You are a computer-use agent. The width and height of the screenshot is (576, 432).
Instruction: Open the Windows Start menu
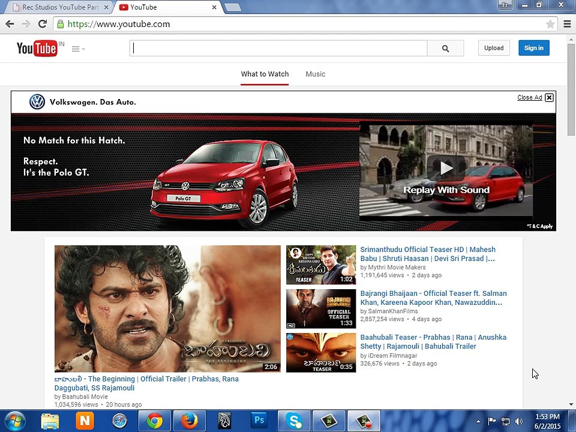[14, 421]
